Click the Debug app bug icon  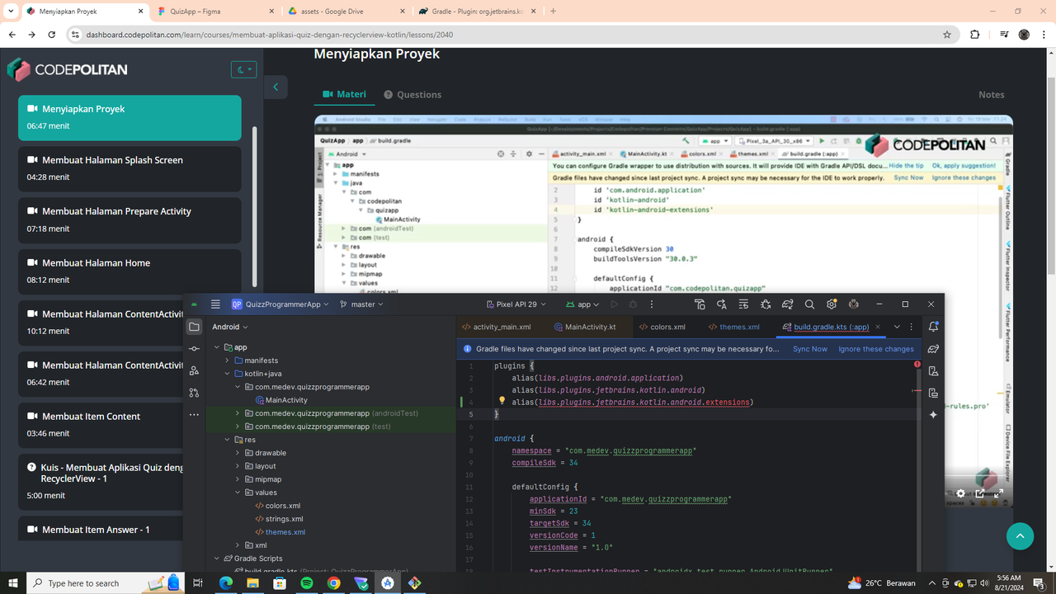tap(633, 304)
